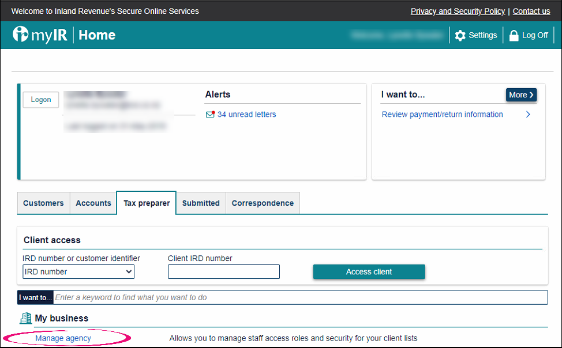Open the Privacy and Security Policy page
The image size is (562, 348).
(458, 11)
